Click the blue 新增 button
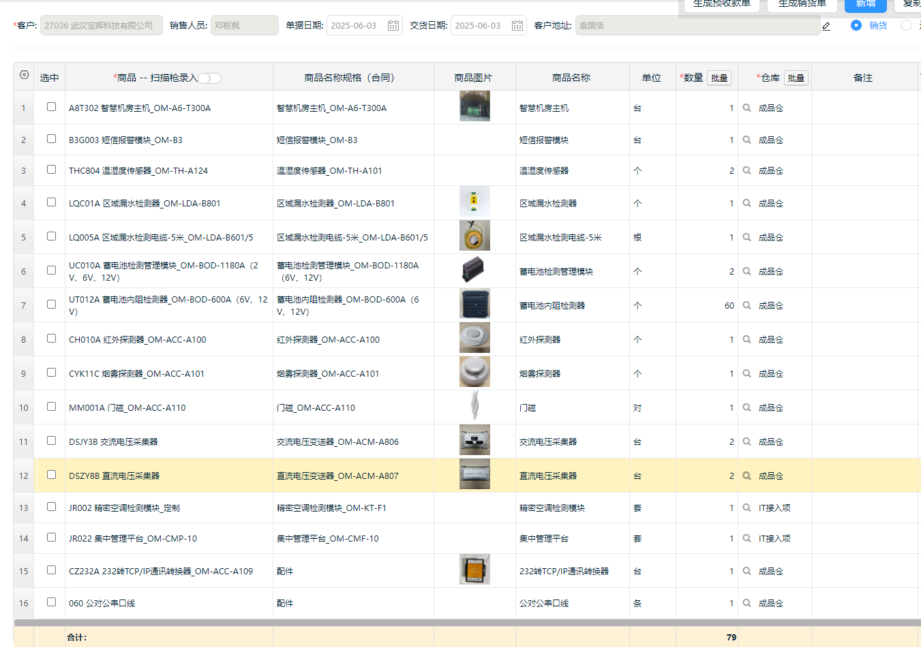Image resolution: width=921 pixels, height=654 pixels. point(866,5)
